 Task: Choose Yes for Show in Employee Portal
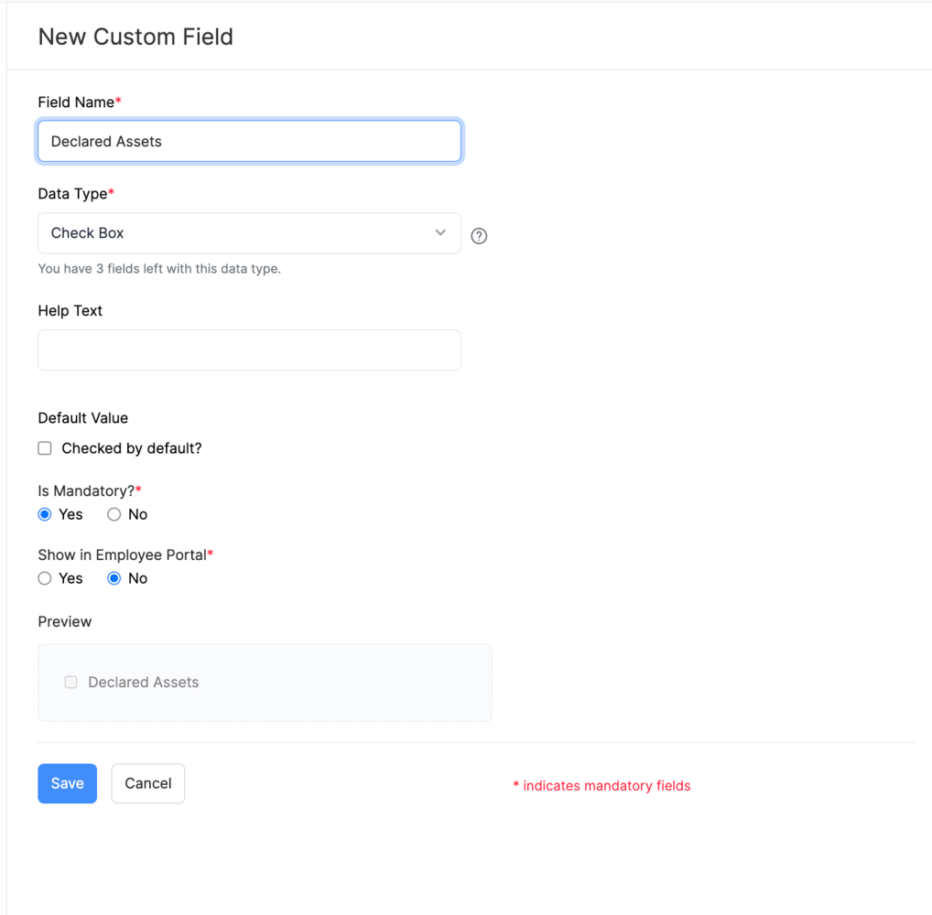45,578
